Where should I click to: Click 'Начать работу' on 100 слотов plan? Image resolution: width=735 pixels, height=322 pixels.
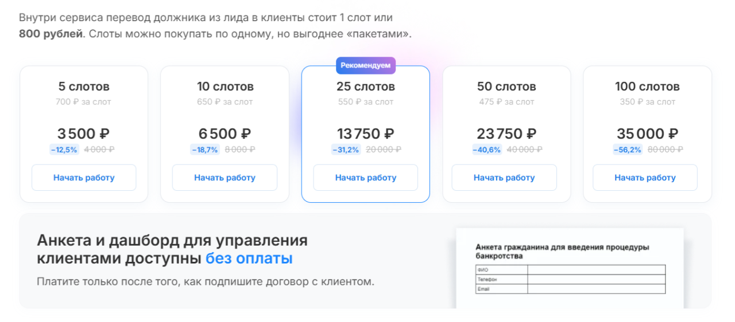click(645, 178)
